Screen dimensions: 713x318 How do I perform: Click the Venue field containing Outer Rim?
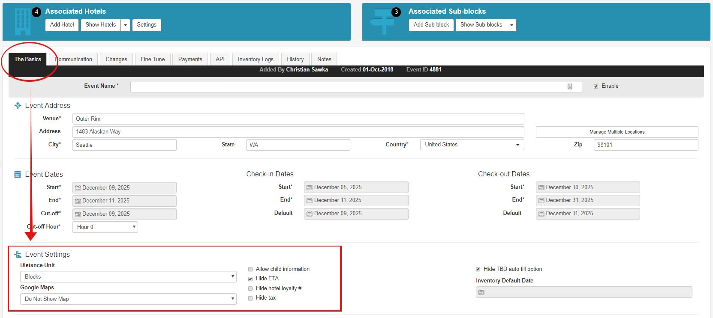298,119
